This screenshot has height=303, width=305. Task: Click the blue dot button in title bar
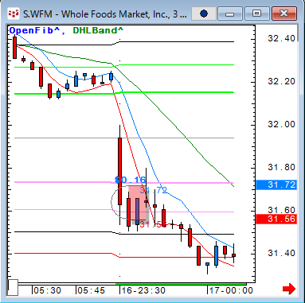[x=204, y=14]
